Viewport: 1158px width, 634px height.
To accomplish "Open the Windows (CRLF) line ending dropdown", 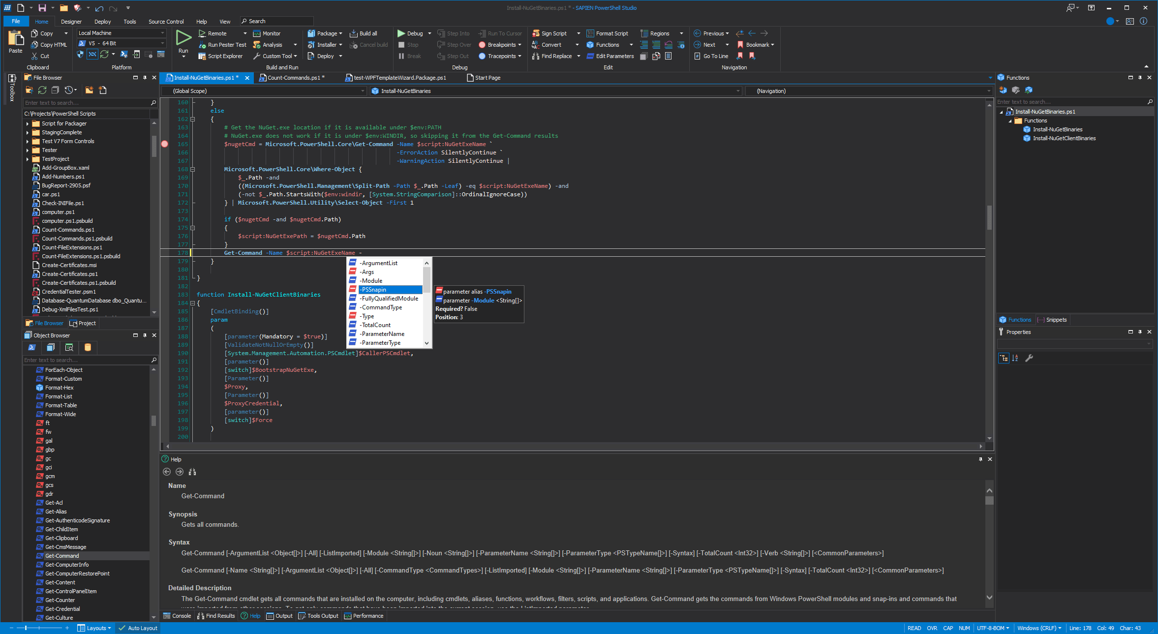I will [1039, 628].
